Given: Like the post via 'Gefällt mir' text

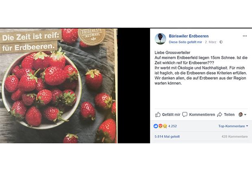Looking at the screenshot, I should tap(171, 115).
